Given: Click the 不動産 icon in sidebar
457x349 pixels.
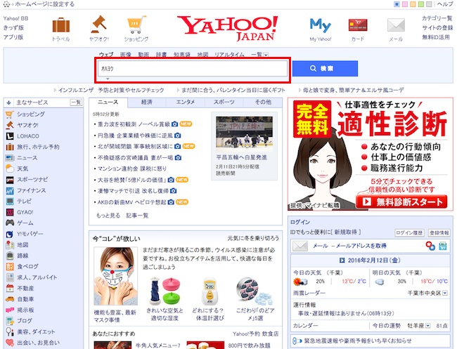Looking at the screenshot, I should [10, 289].
